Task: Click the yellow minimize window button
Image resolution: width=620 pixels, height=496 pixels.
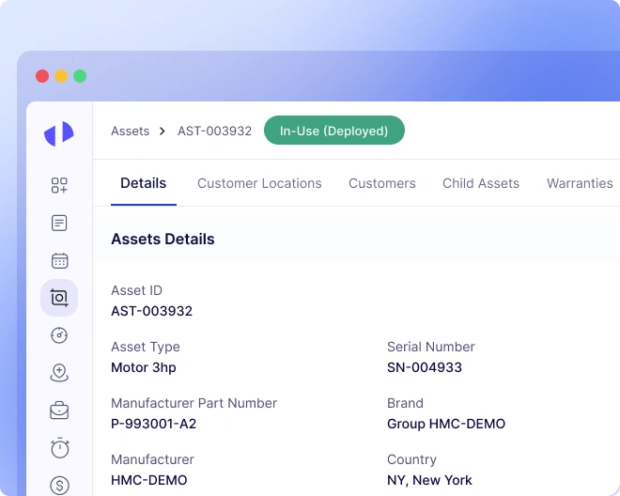Action: click(x=61, y=76)
